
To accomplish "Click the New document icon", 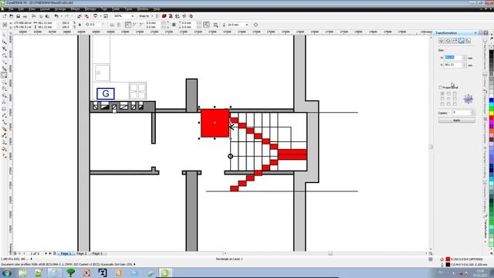I will (5, 16).
